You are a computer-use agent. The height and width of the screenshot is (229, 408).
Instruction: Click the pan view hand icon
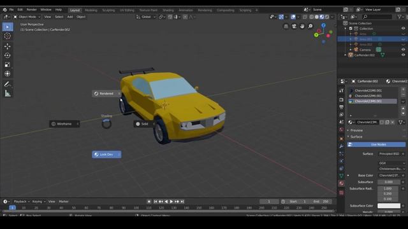302,26
